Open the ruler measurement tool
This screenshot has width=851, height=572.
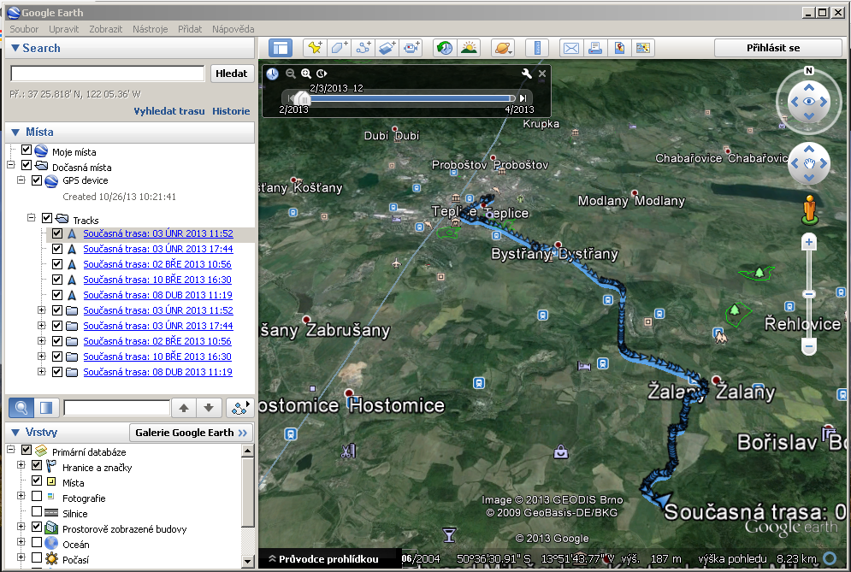tap(537, 48)
